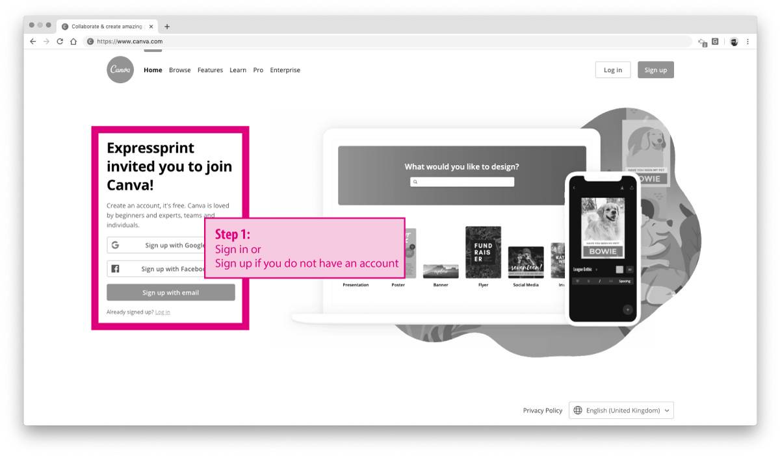This screenshot has height=456, width=780.
Task: Click the Log in button in header
Action: pos(613,70)
